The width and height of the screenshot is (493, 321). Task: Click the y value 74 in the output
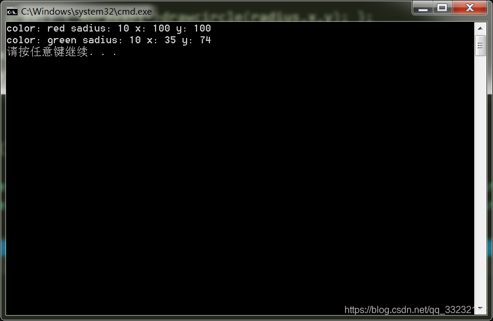pyautogui.click(x=205, y=40)
